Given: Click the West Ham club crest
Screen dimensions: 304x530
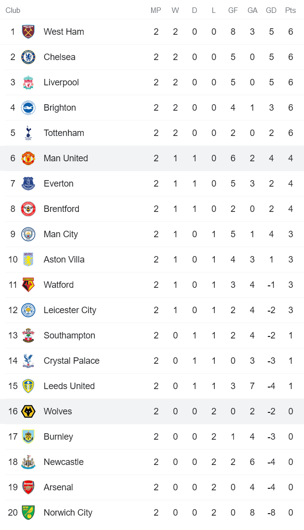Looking at the screenshot, I should coord(28,32).
